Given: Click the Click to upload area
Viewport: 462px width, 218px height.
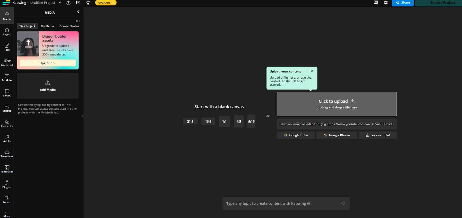Looking at the screenshot, I should coord(337,104).
